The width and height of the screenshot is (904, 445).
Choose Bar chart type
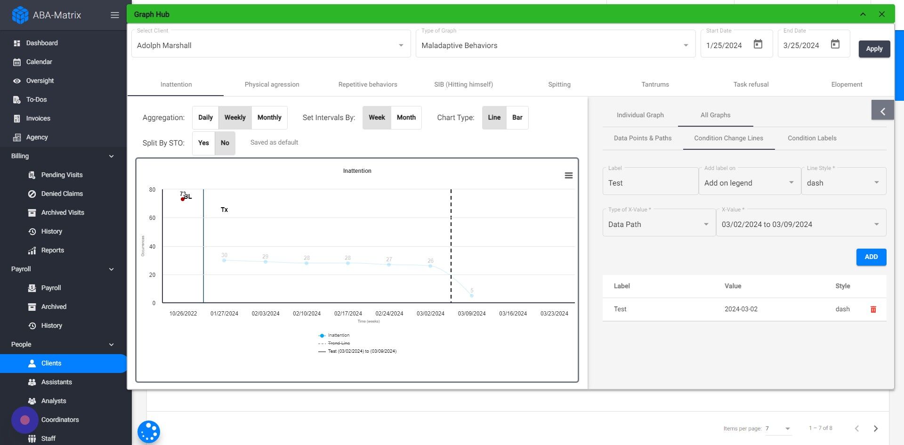pos(517,118)
